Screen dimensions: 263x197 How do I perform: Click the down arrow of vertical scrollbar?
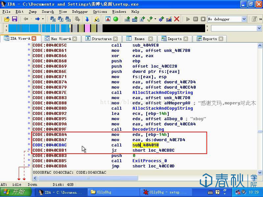tap(260, 172)
